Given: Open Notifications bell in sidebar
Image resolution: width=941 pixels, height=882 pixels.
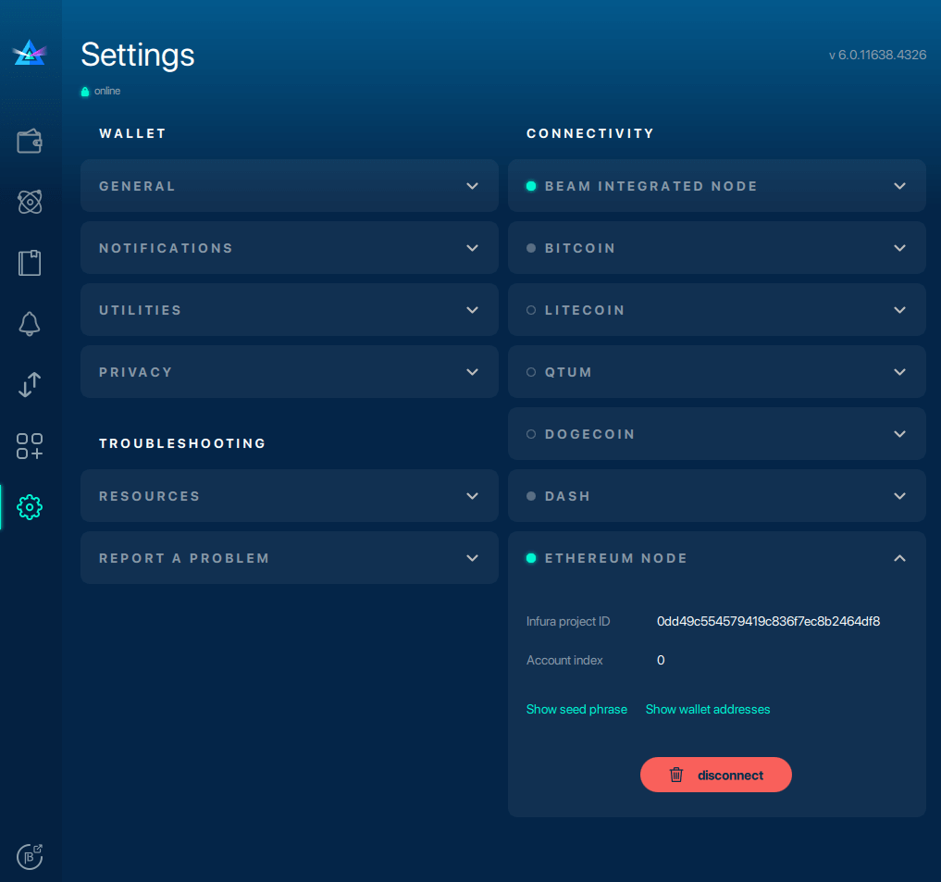Looking at the screenshot, I should coord(30,324).
